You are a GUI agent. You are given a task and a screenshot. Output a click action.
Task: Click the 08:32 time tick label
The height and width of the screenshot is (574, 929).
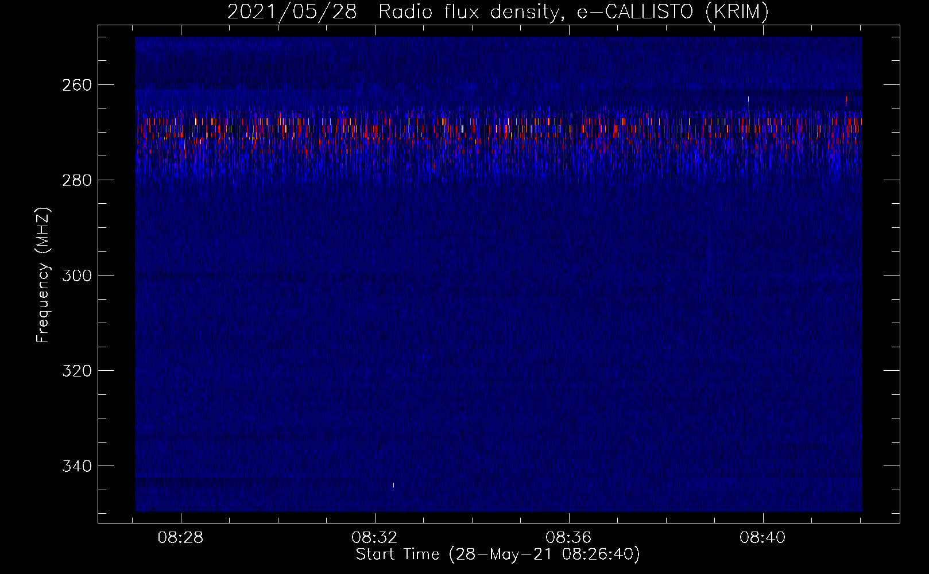[375, 538]
